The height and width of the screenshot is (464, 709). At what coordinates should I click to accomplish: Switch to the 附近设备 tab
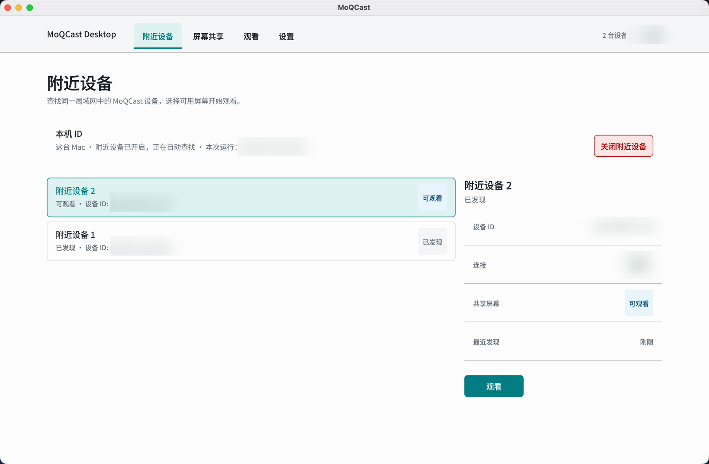[x=158, y=36]
